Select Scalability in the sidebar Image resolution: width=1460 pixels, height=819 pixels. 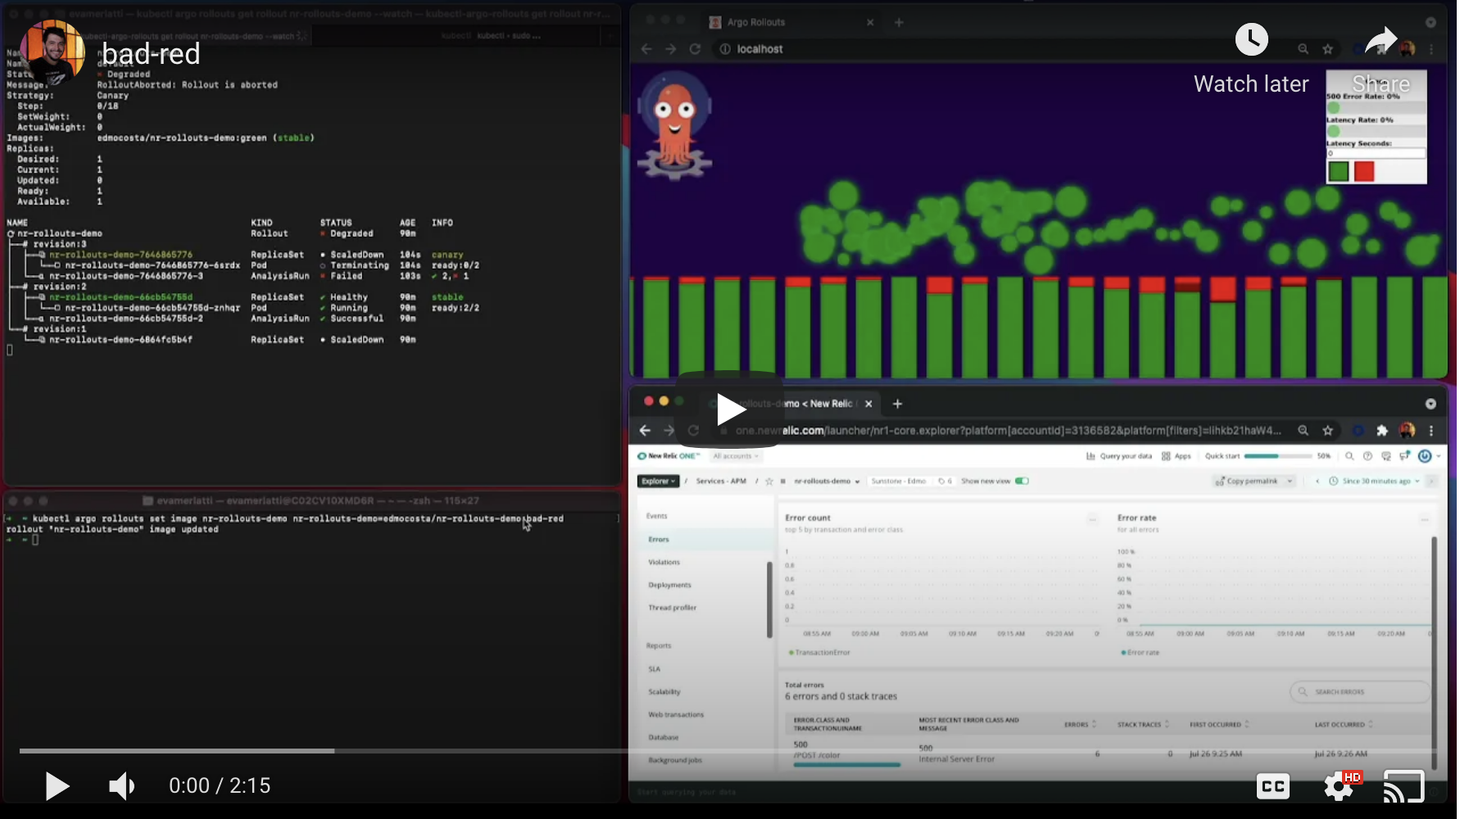664,692
